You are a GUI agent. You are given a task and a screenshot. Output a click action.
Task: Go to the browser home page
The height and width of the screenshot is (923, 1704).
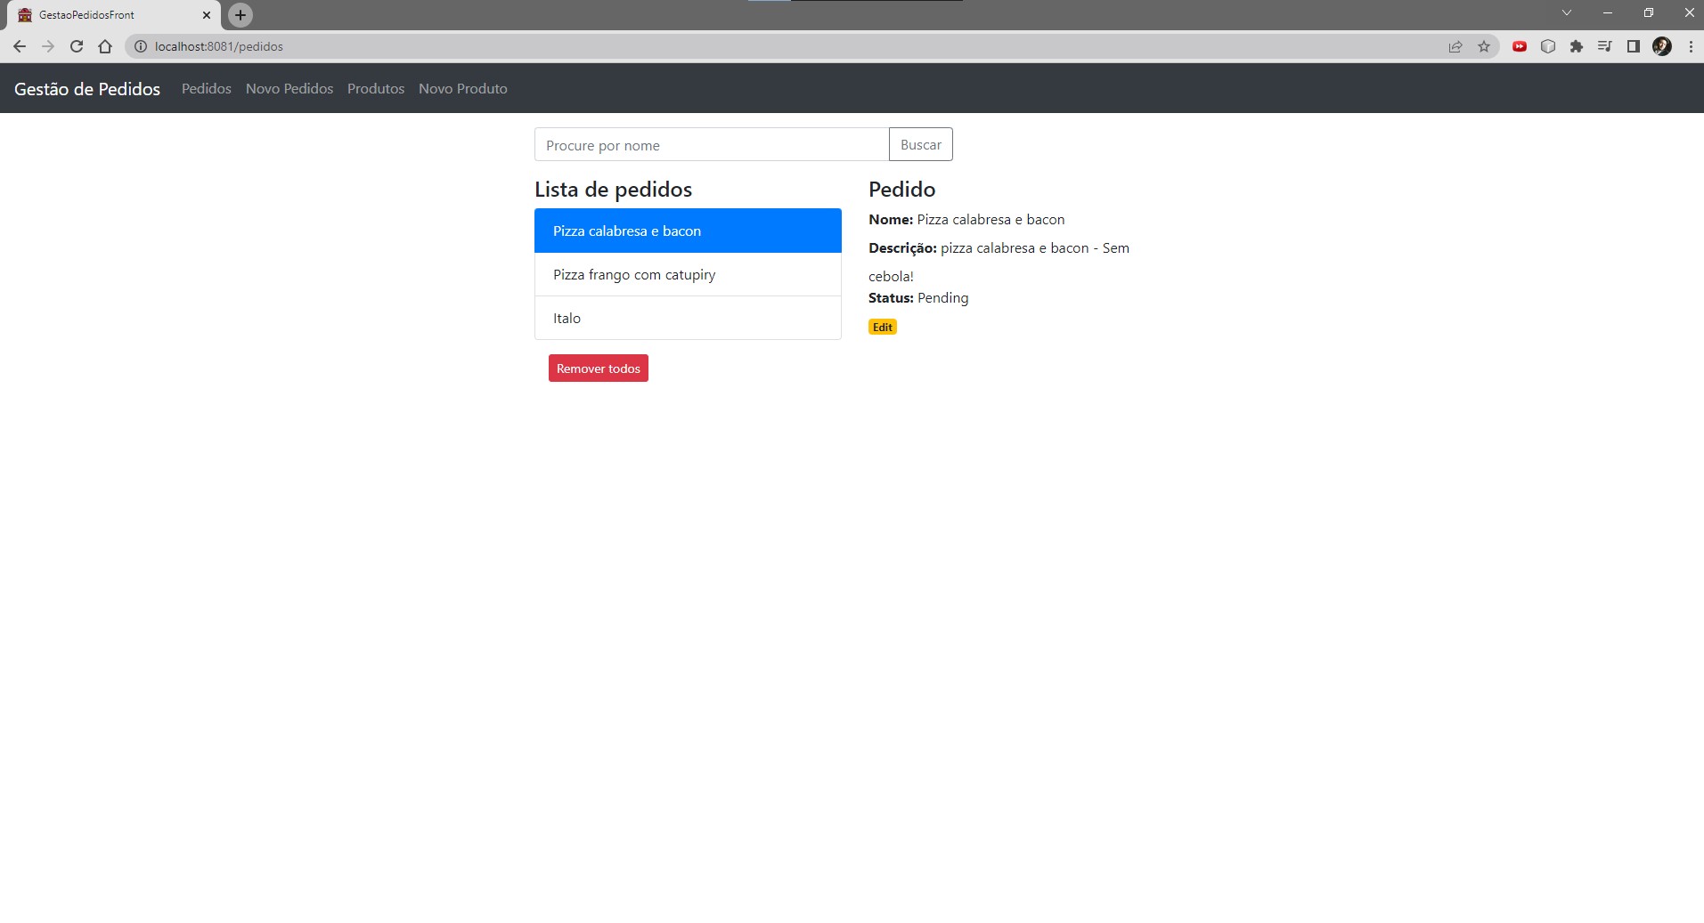[104, 46]
